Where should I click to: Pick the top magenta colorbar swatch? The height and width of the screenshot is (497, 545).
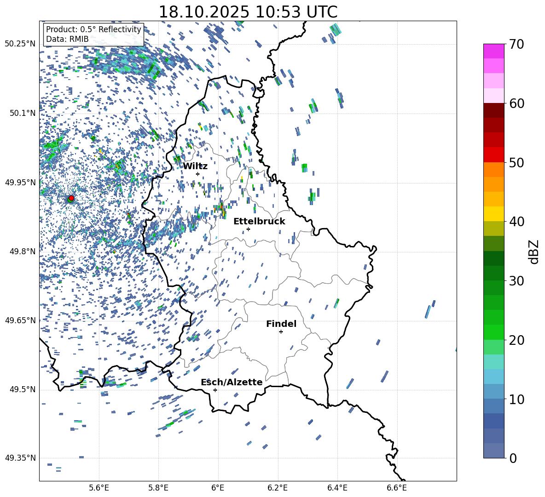494,51
